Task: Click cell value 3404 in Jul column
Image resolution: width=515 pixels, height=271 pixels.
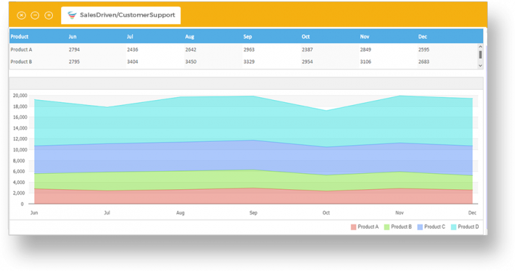Action: [x=133, y=62]
